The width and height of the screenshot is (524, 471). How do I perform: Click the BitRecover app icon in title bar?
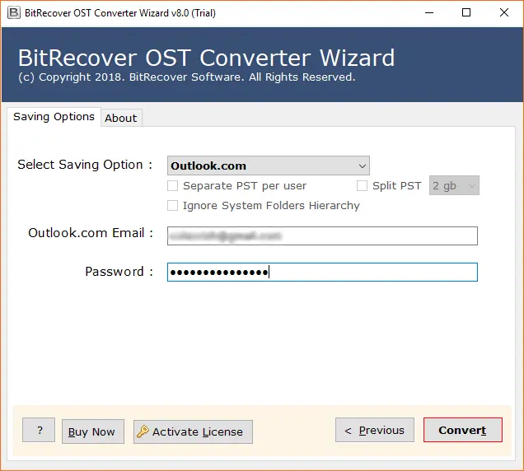pyautogui.click(x=14, y=12)
